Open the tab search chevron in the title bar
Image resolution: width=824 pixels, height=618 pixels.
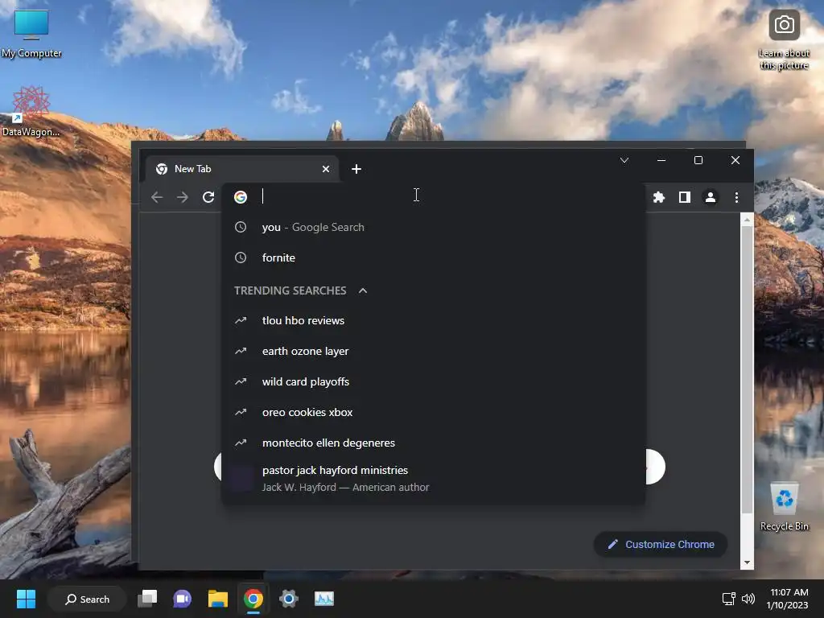click(624, 160)
